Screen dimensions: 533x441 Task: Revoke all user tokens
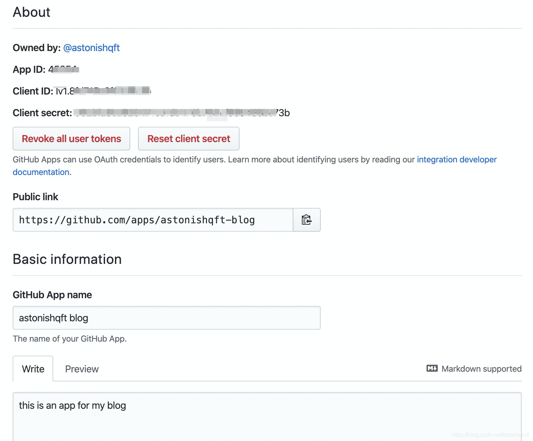click(x=71, y=139)
